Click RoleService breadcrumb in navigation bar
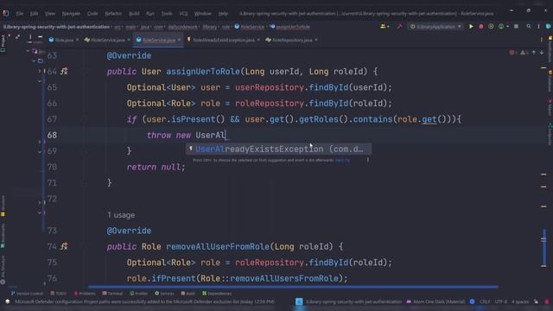 (x=250, y=27)
